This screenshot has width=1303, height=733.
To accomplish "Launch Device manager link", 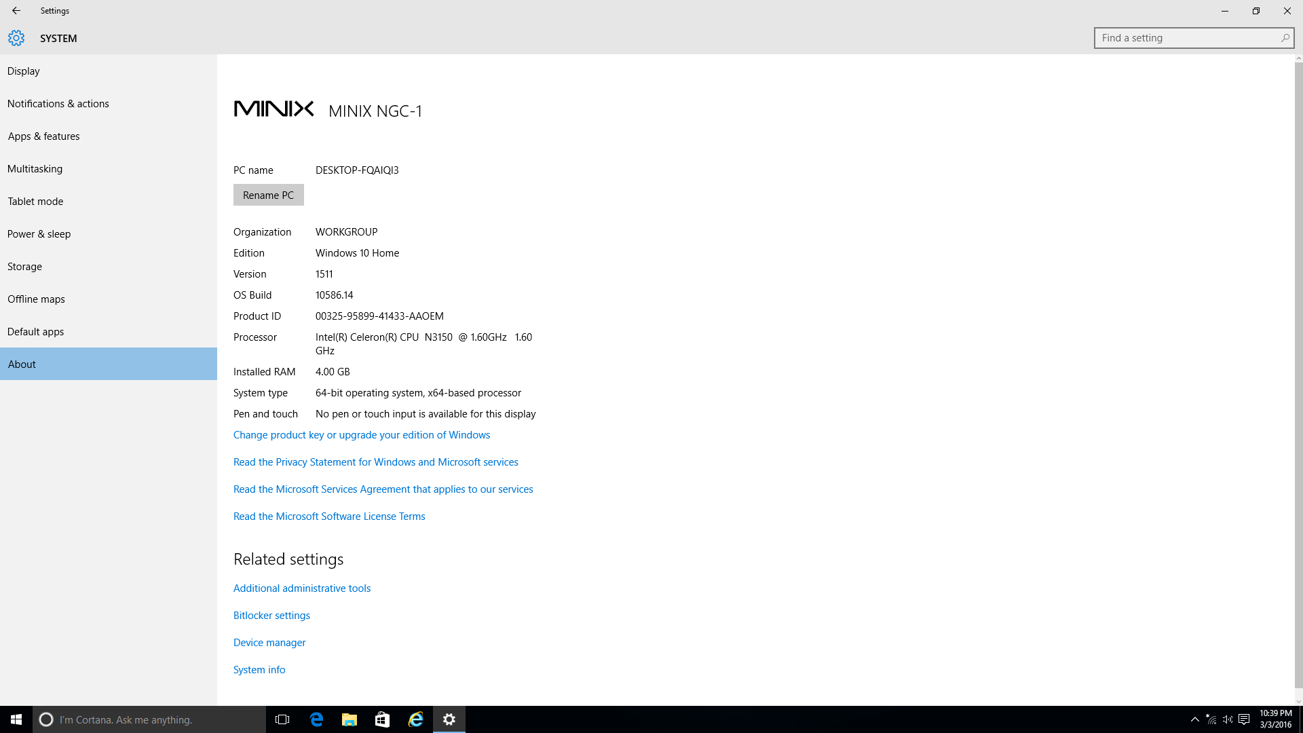I will pos(269,643).
